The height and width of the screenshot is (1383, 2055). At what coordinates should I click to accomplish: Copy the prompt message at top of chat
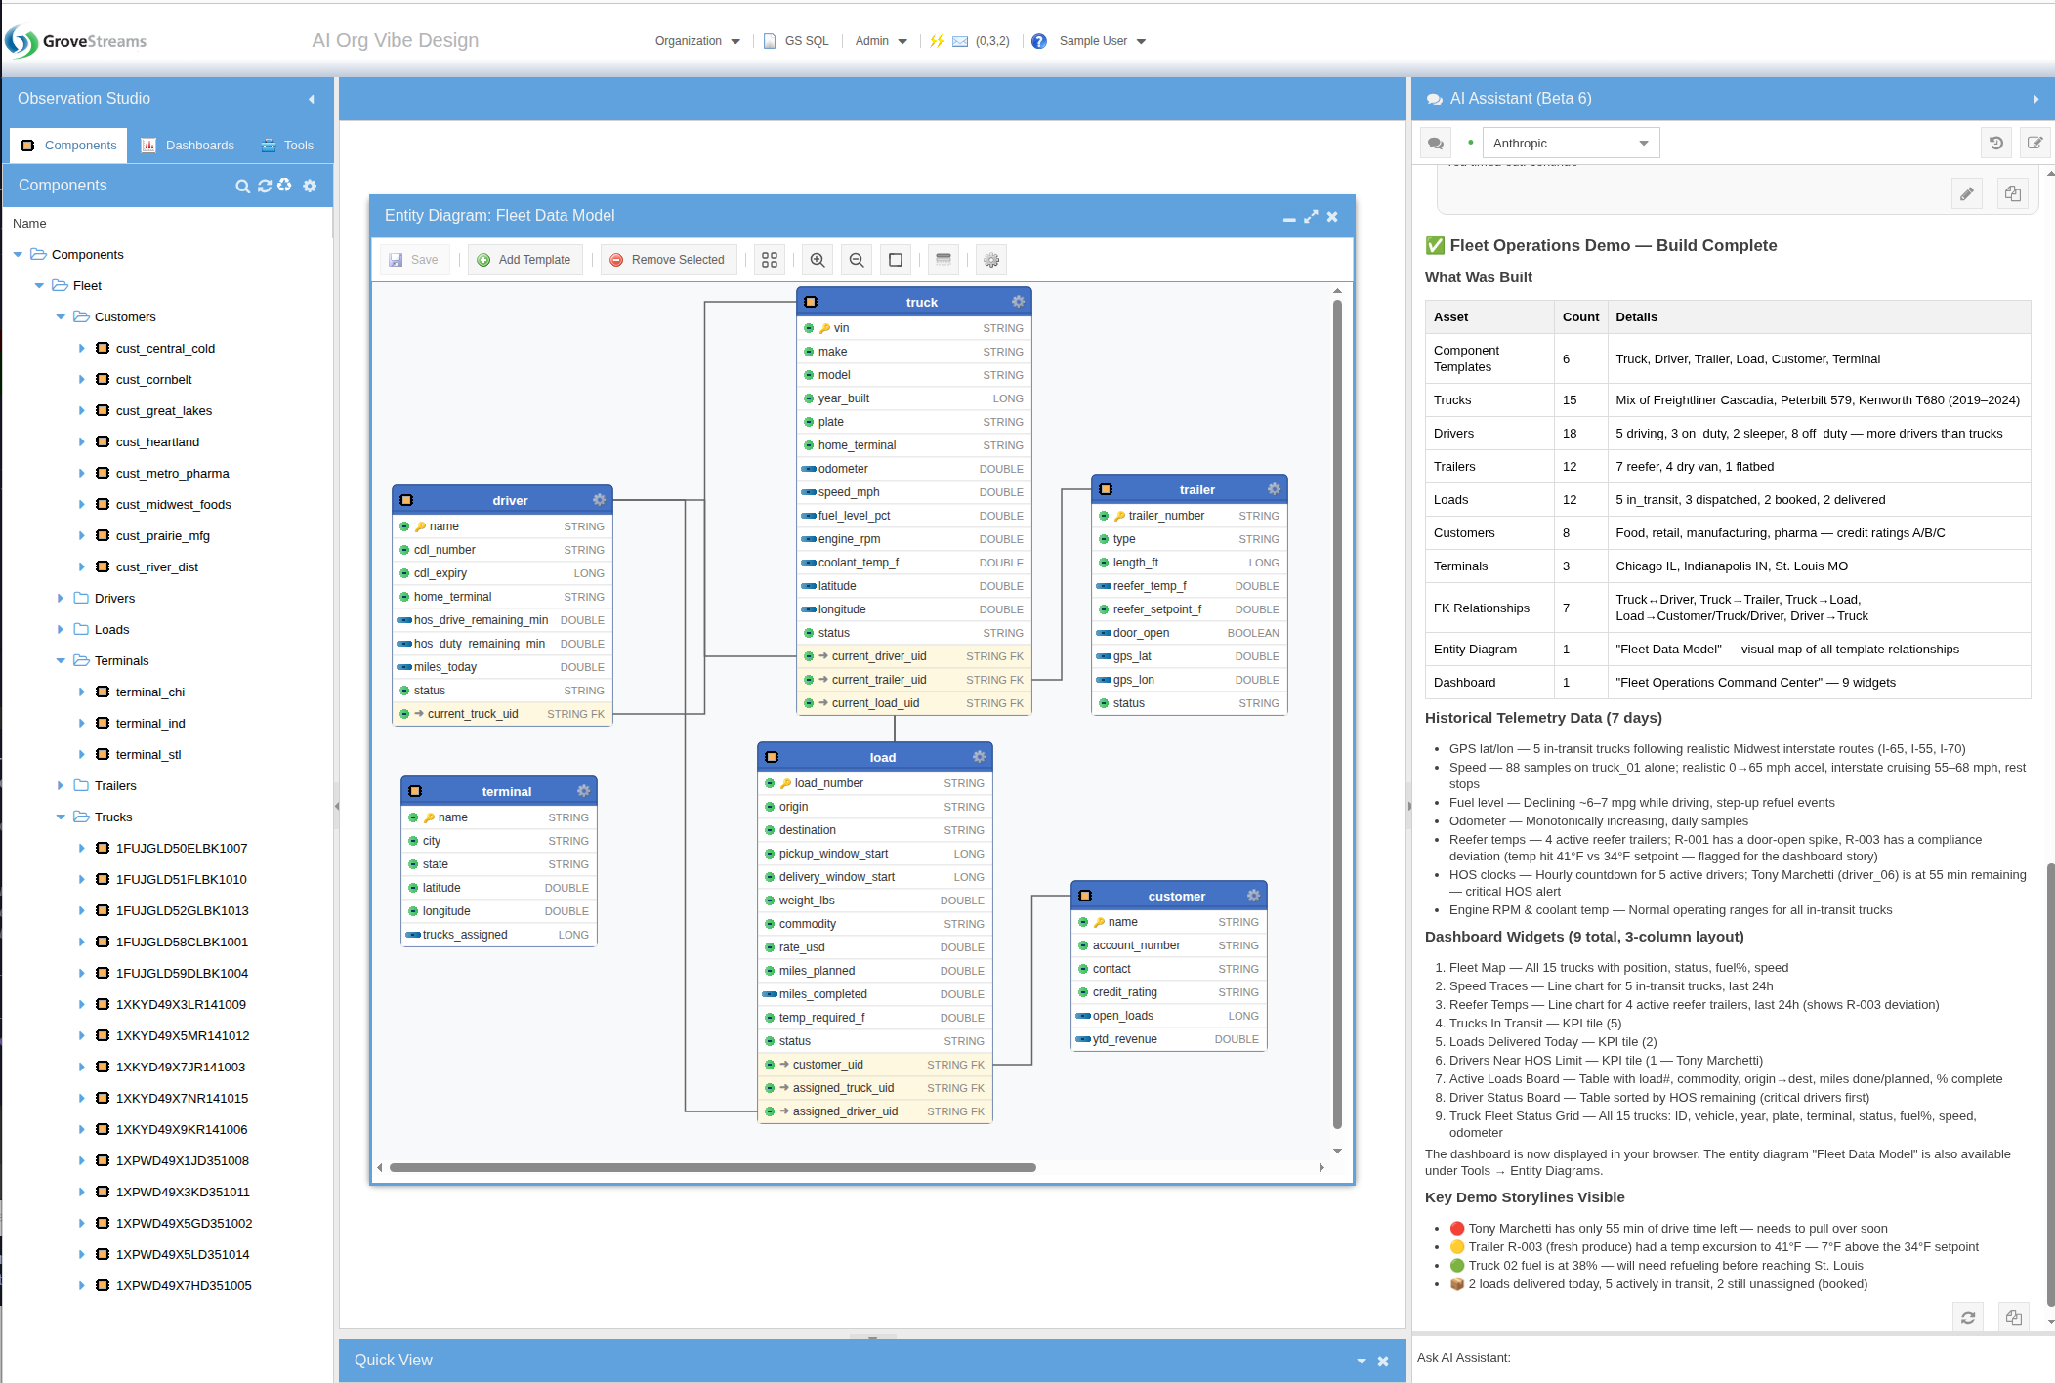pos(2013,193)
